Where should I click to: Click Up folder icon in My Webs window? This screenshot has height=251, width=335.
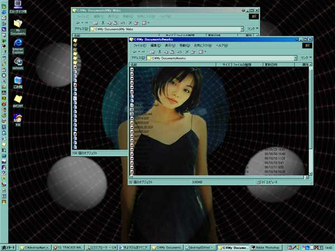95,23
